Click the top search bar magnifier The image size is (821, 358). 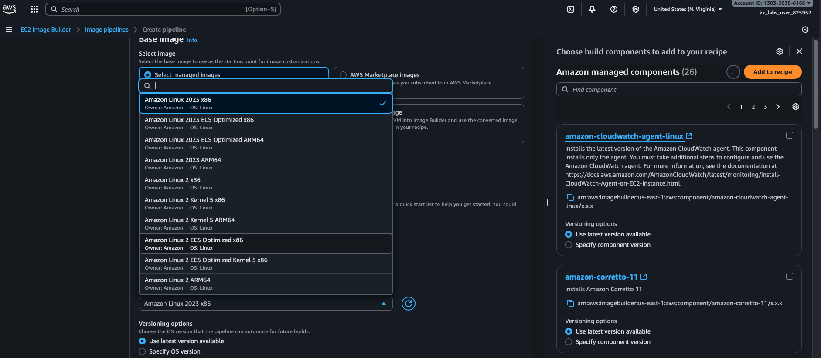pyautogui.click(x=54, y=9)
